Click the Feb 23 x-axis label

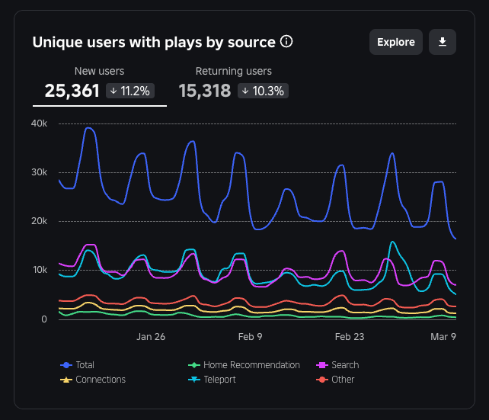pyautogui.click(x=350, y=337)
